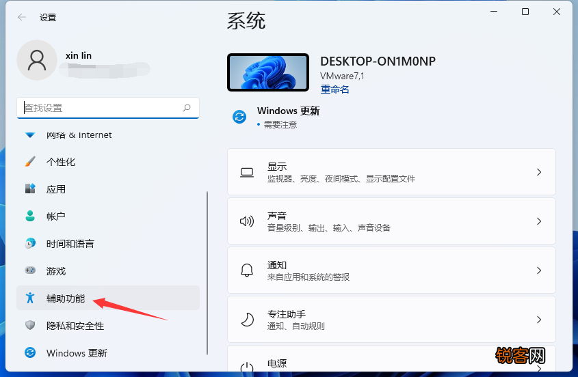Viewport: 578px width, 377px height.
Task: Click the 个性化 paintbrush icon
Action: 30,161
